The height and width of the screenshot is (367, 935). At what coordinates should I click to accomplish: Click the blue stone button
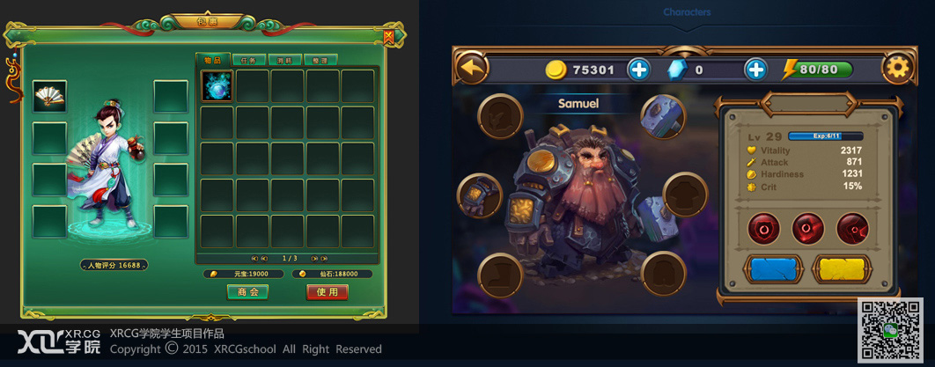[773, 269]
